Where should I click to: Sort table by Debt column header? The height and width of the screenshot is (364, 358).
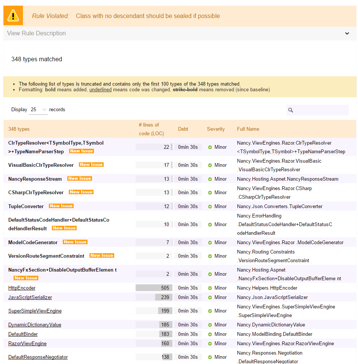(x=183, y=129)
